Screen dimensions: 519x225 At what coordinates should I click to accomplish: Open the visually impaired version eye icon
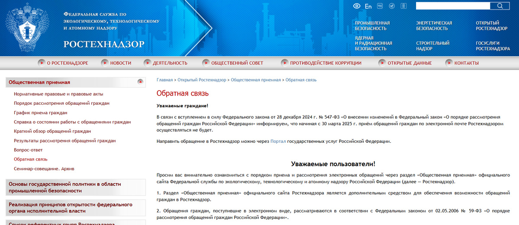pos(357,6)
